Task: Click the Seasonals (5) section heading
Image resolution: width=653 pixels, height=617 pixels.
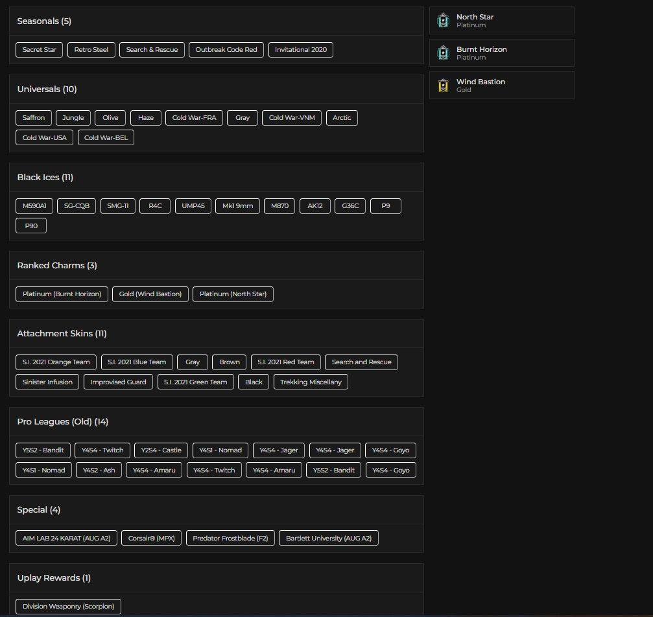Action: pos(44,21)
